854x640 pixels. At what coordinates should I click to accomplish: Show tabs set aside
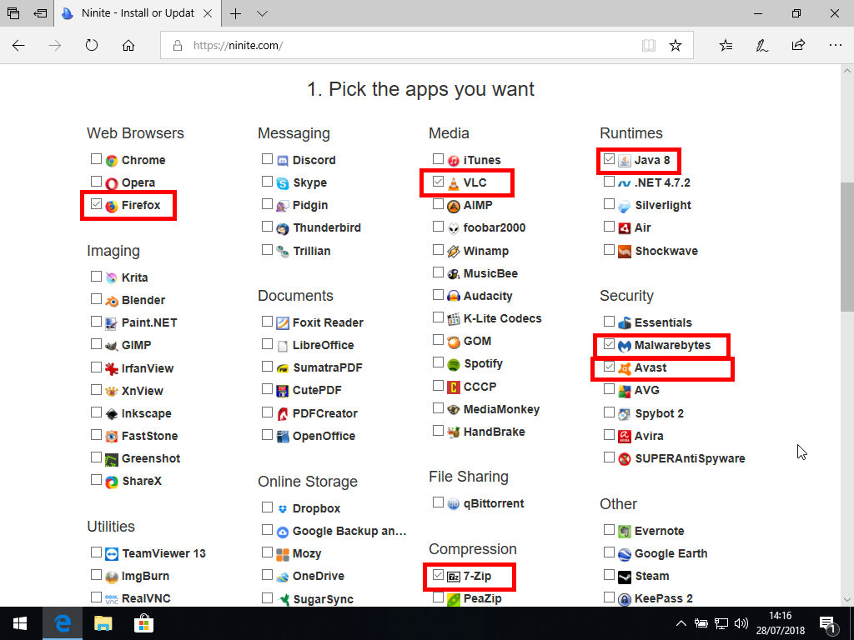13,13
